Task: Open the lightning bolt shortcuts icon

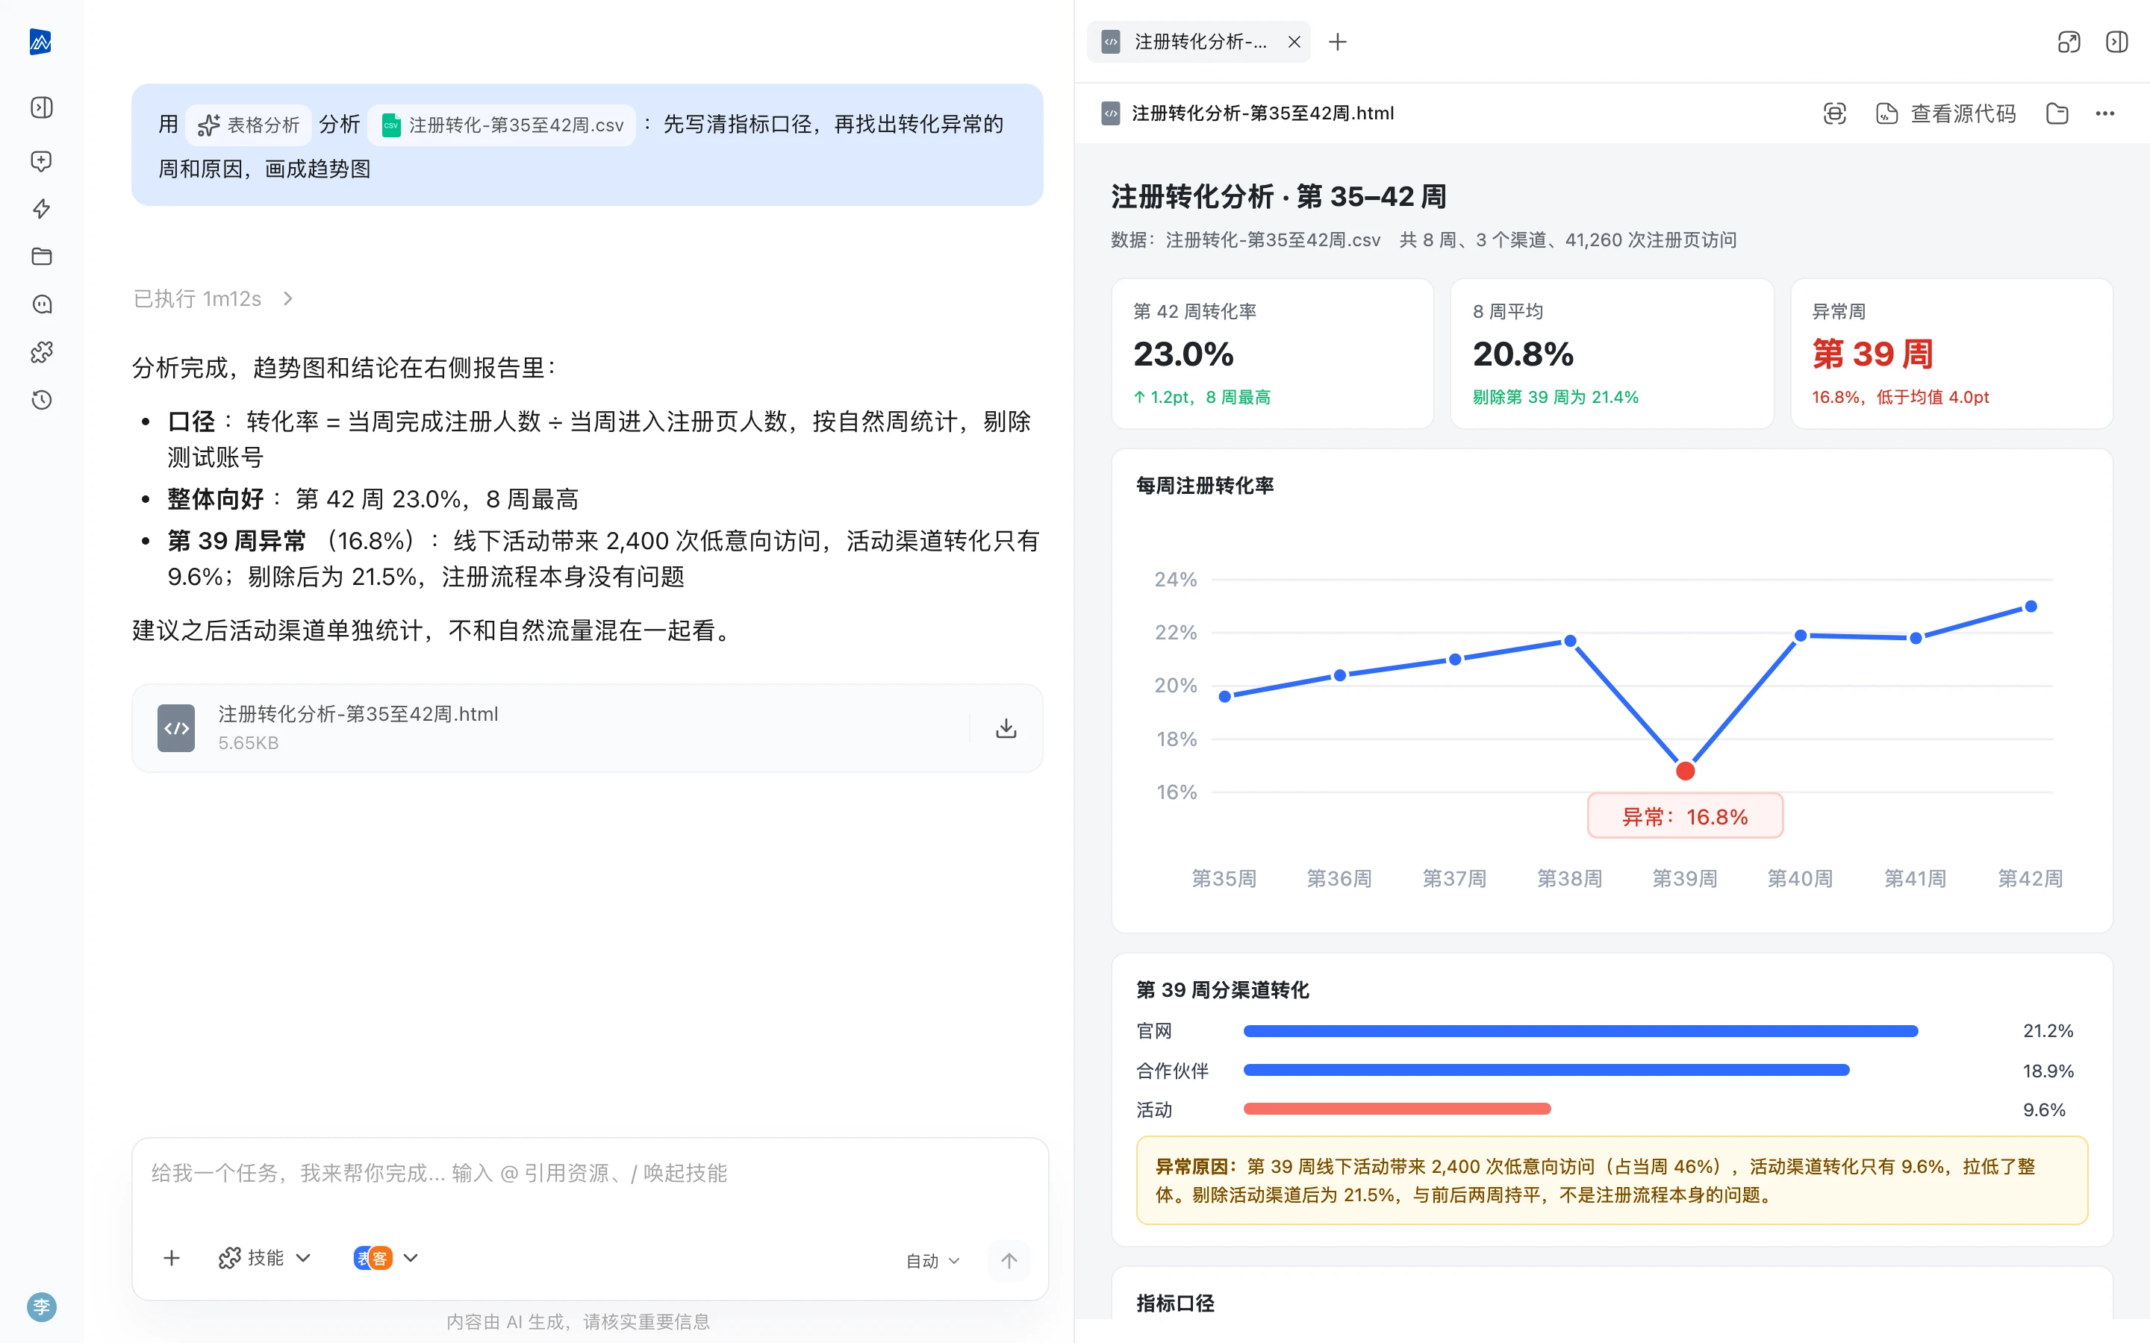Action: [x=41, y=209]
